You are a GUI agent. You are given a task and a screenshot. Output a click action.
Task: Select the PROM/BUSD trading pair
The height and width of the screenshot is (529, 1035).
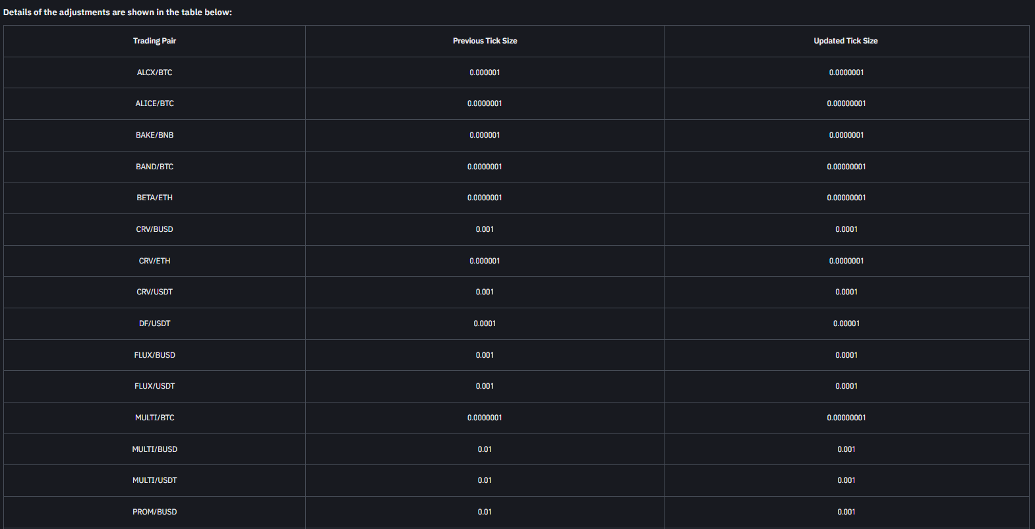tap(154, 512)
